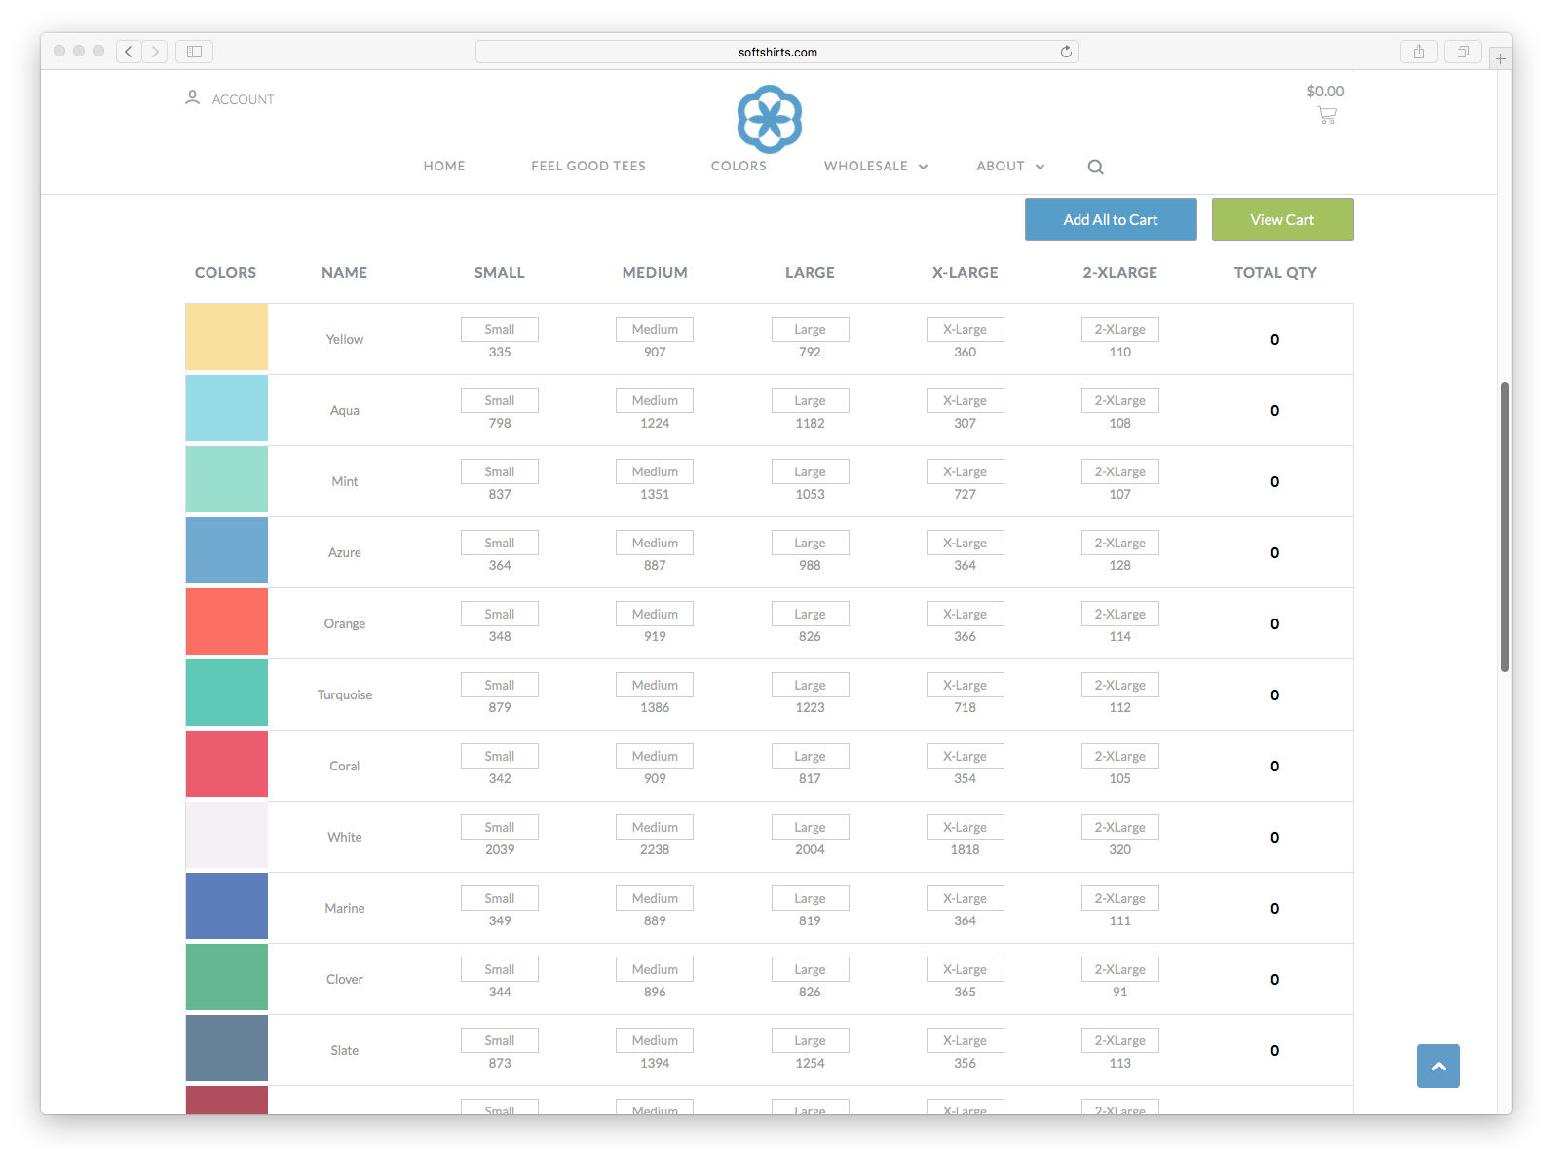This screenshot has height=1163, width=1553.
Task: Navigate to the Colors menu item
Action: (x=739, y=167)
